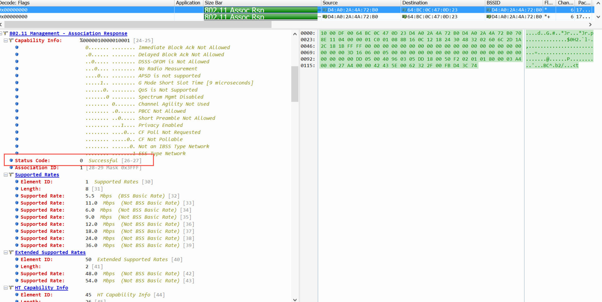Click the green Assoc Rsp size bar in second row
This screenshot has width=602, height=302.
click(260, 17)
